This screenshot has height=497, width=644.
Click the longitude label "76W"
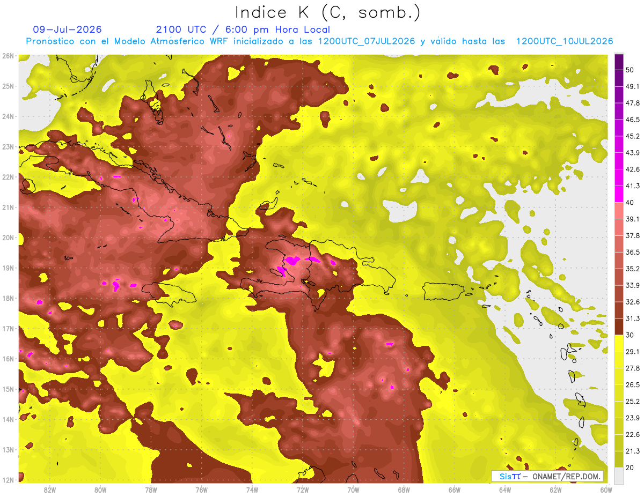click(x=202, y=489)
